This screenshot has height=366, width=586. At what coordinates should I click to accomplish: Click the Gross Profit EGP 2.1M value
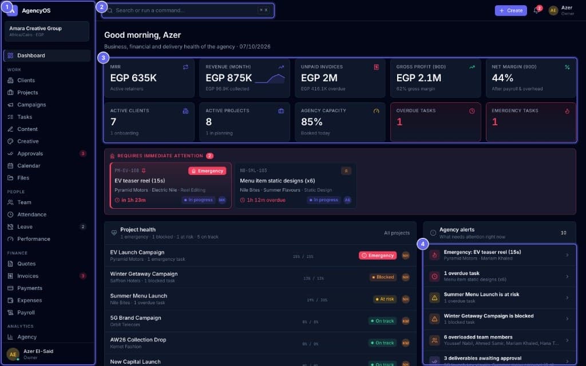tap(418, 78)
